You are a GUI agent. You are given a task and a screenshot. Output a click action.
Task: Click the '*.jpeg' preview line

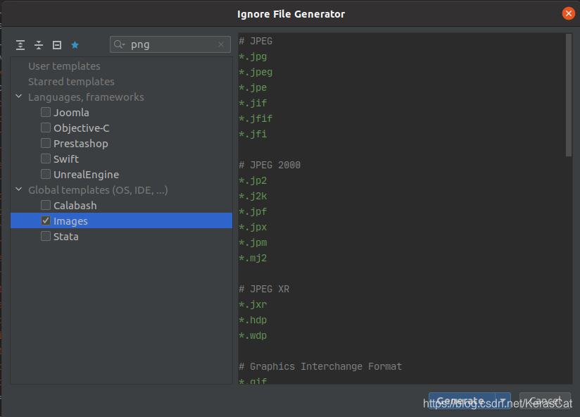(x=256, y=72)
